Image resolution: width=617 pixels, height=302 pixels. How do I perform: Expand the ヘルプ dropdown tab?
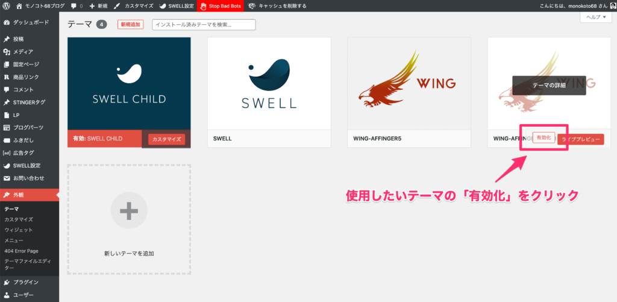click(x=595, y=17)
